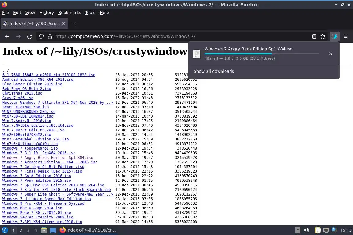Open the History menu
This screenshot has width=353, height=235.
tap(47, 13)
